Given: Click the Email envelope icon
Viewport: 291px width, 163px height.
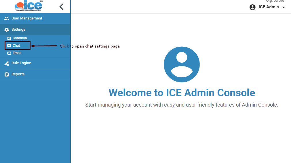Looking at the screenshot, I should [9, 53].
